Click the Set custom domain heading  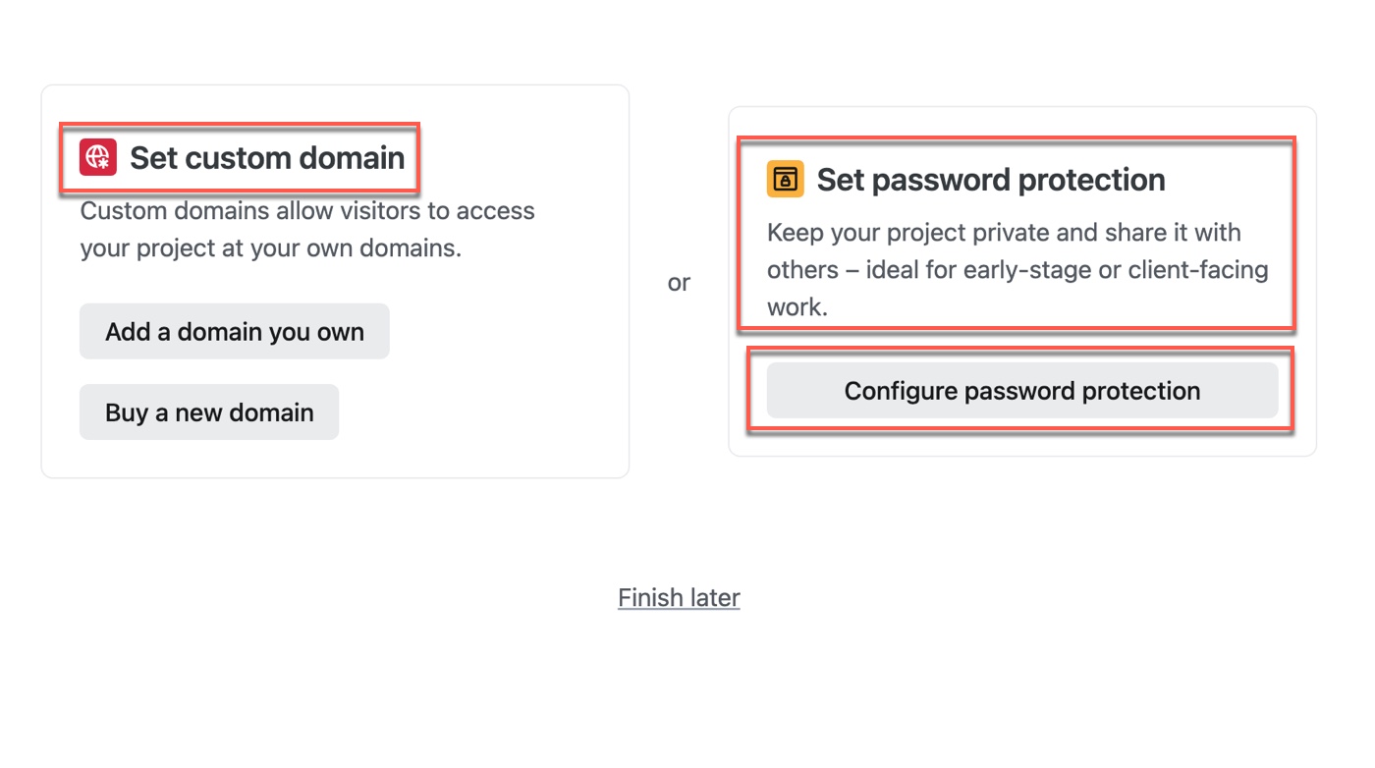click(267, 157)
